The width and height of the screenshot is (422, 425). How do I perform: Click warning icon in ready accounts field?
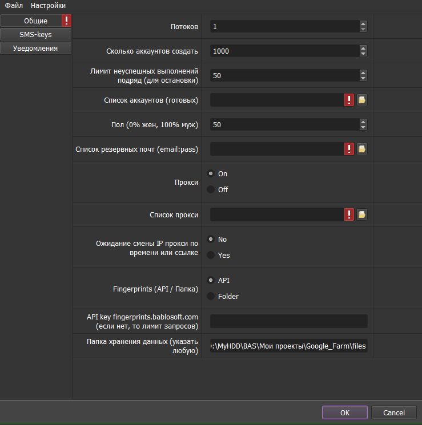click(349, 100)
